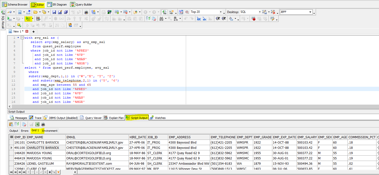Expand the new connection dropdown arrow
Screen dimensions: 379x175
14,12
